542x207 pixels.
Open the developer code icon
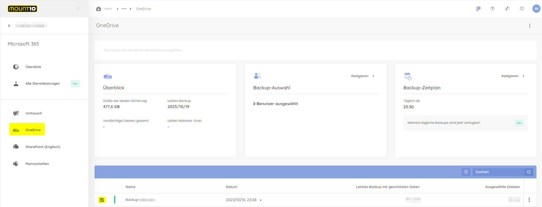[x=507, y=9]
